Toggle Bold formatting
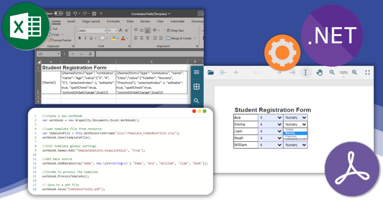The height and width of the screenshot is (200, 383). [80, 38]
